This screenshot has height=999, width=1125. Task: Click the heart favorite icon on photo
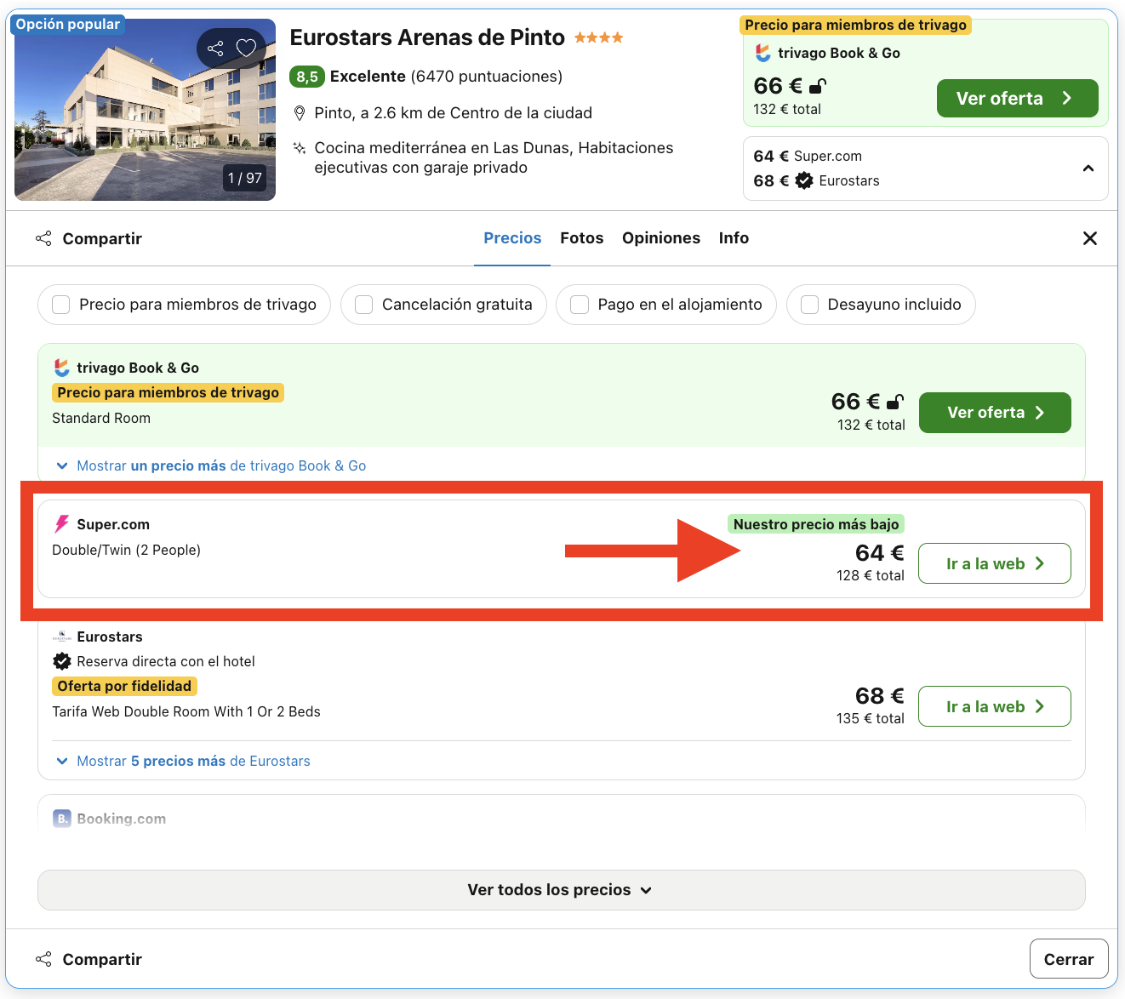pos(246,49)
